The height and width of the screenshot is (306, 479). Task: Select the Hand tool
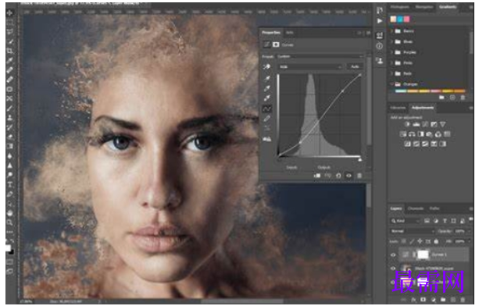click(10, 213)
